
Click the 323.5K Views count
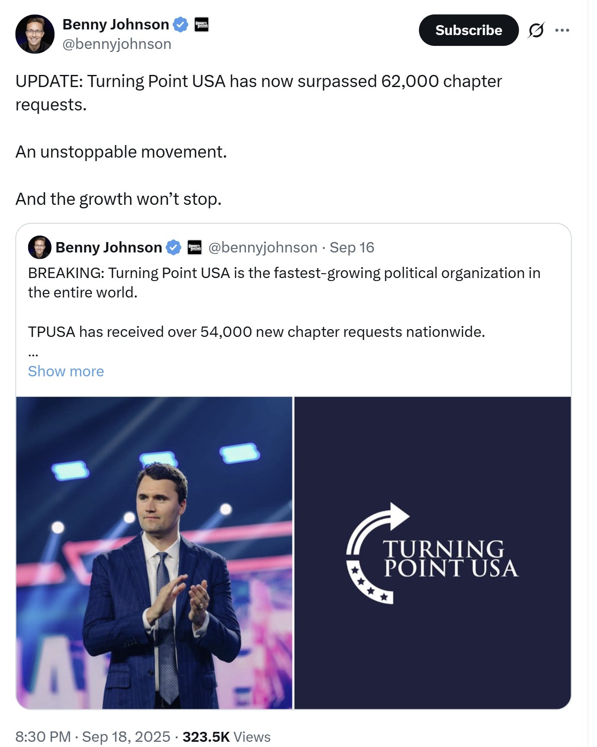point(226,737)
